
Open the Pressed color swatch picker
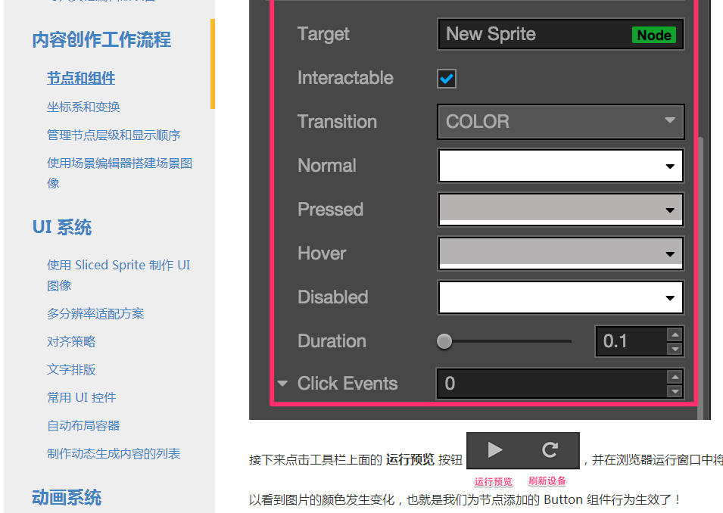pyautogui.click(x=560, y=210)
